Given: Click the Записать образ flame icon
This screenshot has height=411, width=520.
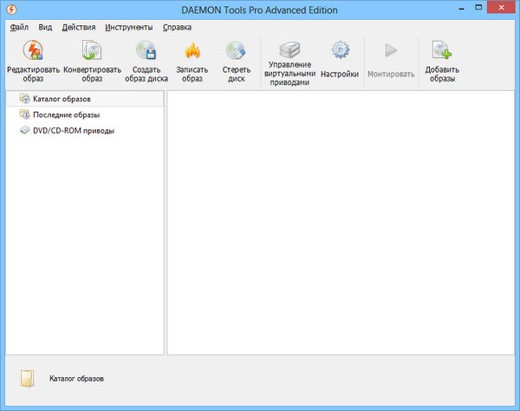Looking at the screenshot, I should click(x=192, y=51).
